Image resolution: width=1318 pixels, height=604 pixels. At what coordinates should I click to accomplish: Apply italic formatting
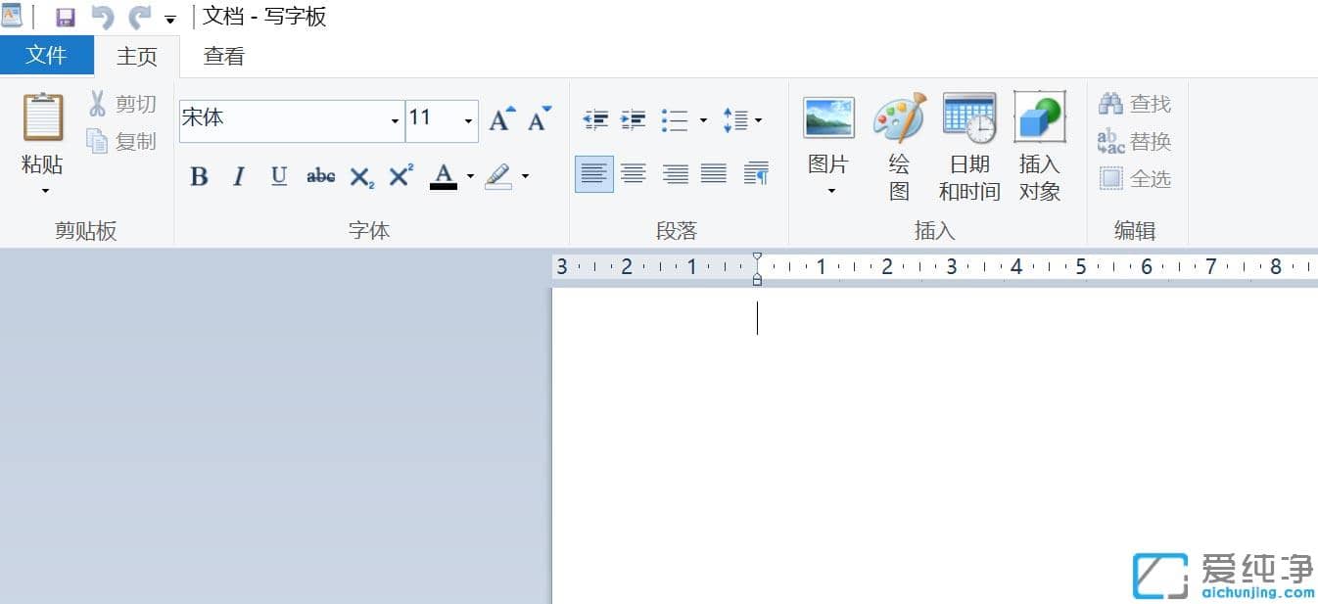(x=238, y=176)
